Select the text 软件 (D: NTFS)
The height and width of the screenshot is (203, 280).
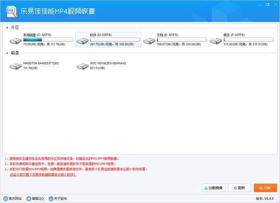pyautogui.click(x=101, y=35)
